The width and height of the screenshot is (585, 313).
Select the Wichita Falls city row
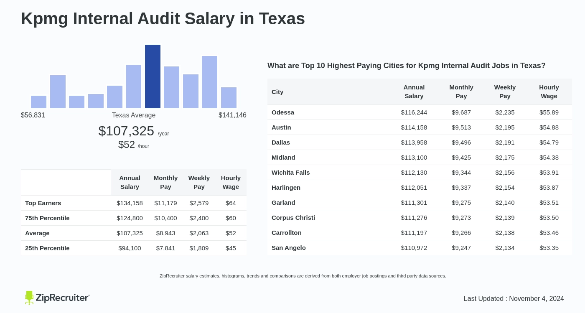pos(420,173)
